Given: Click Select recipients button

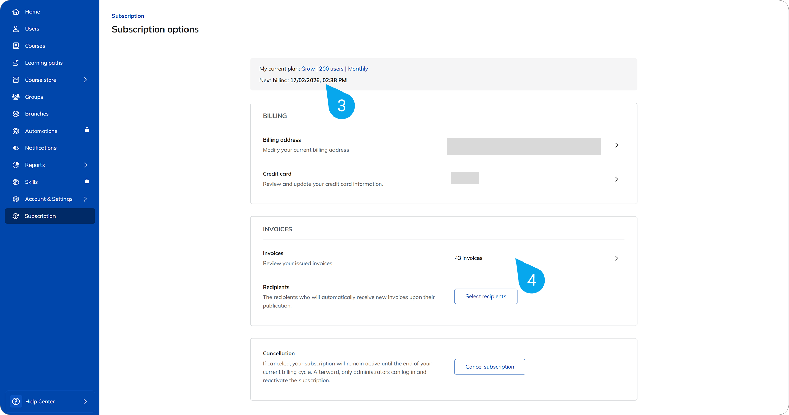Looking at the screenshot, I should tap(486, 296).
